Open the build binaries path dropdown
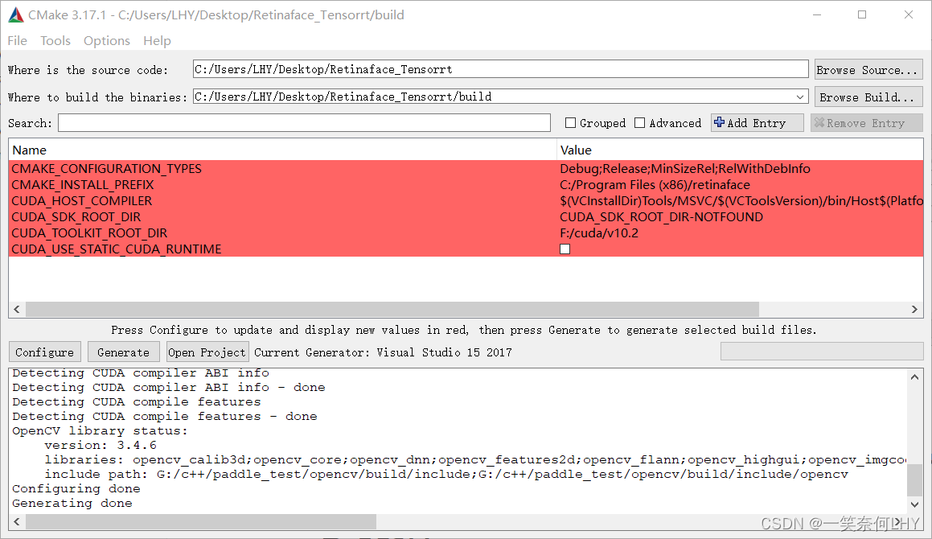This screenshot has height=539, width=932. [801, 96]
